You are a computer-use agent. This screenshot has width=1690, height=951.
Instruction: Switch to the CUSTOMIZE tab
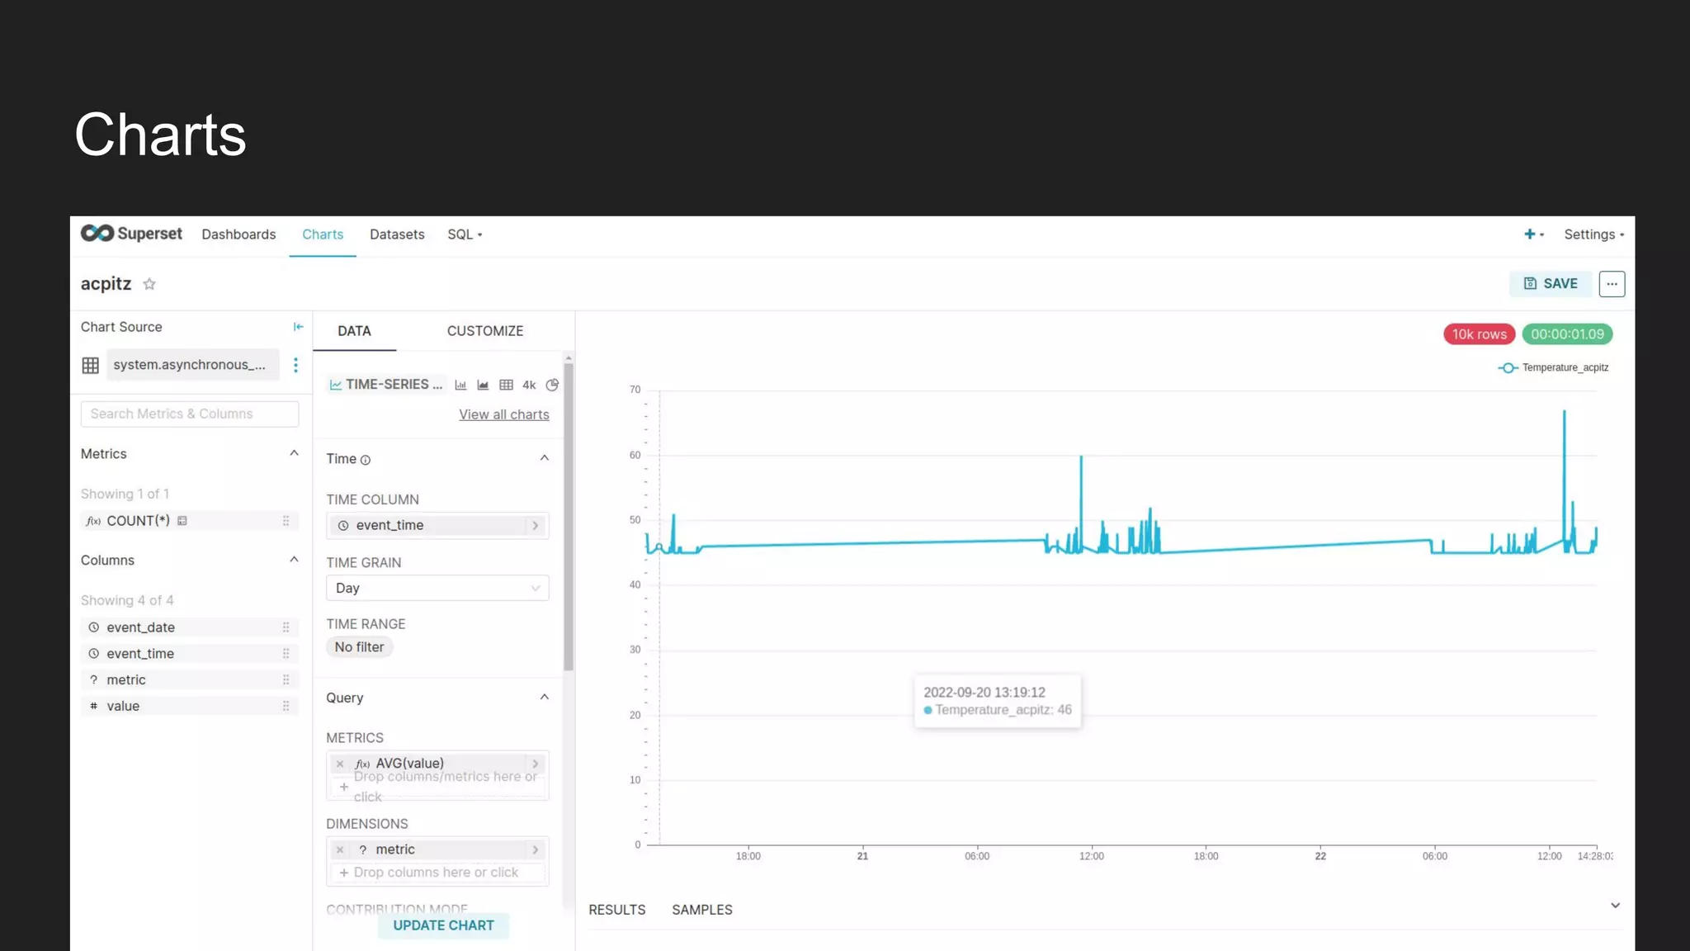485,331
